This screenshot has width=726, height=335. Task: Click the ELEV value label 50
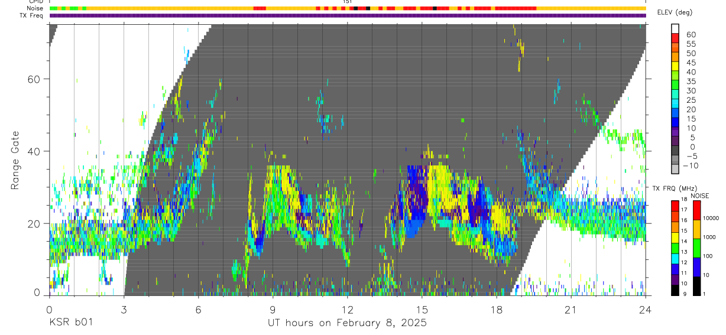[x=691, y=53]
